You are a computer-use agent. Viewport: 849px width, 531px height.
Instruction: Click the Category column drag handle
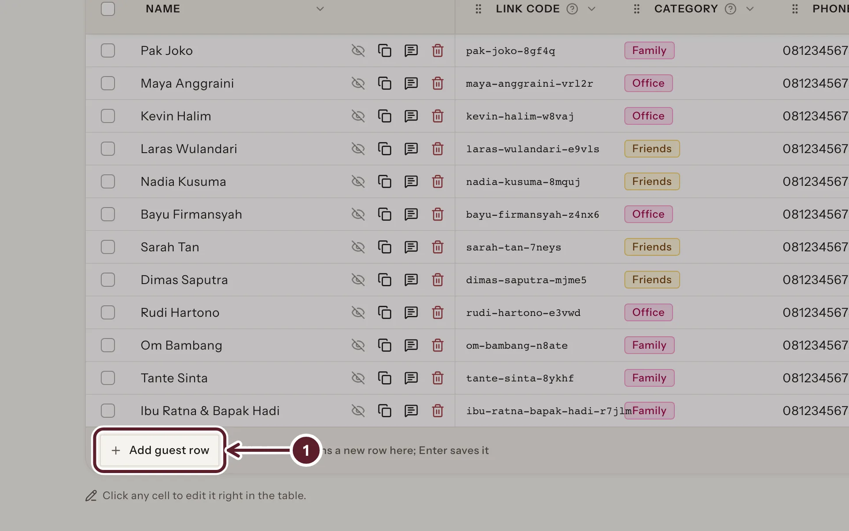pyautogui.click(x=636, y=9)
